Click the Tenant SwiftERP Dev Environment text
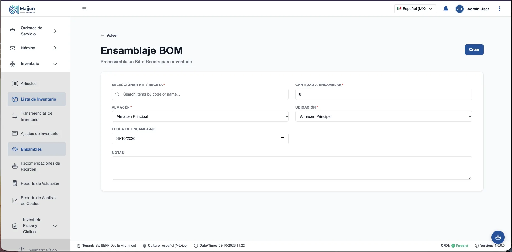The height and width of the screenshot is (252, 512). click(x=109, y=246)
